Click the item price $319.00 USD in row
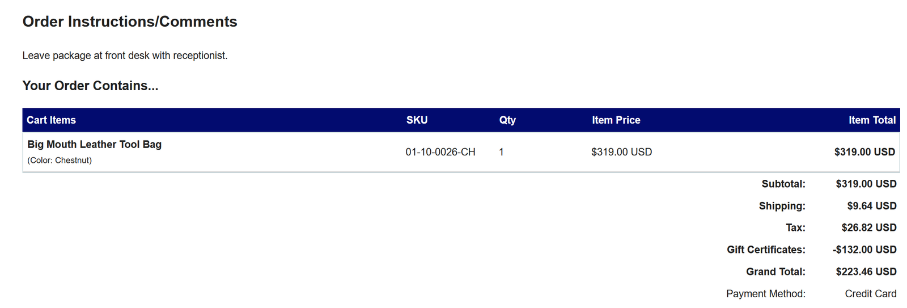 point(621,152)
